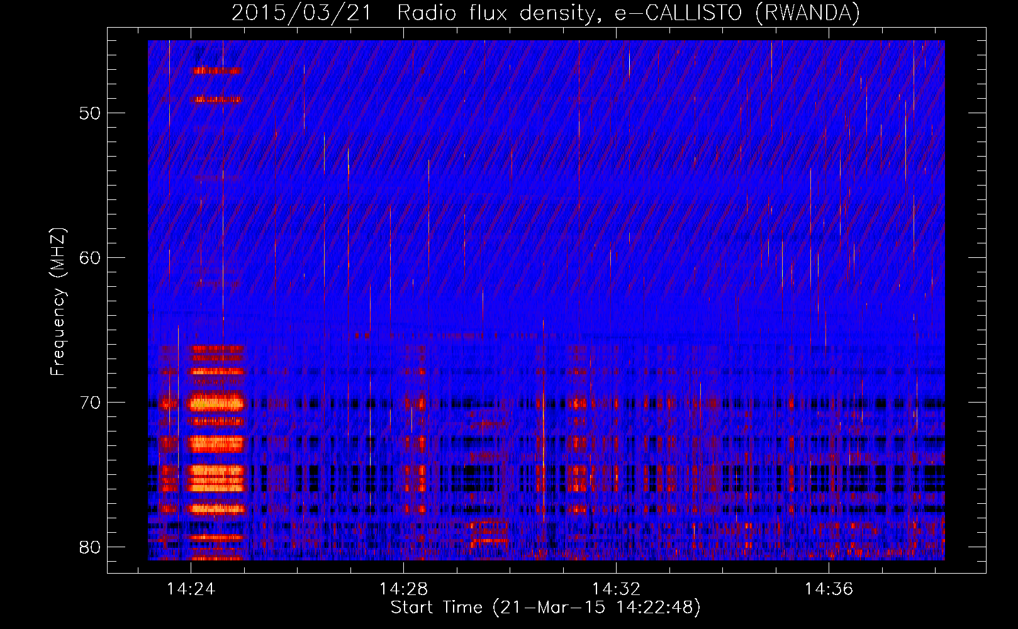The width and height of the screenshot is (1018, 629).
Task: Click the '70' frequency tick label
Action: [90, 403]
